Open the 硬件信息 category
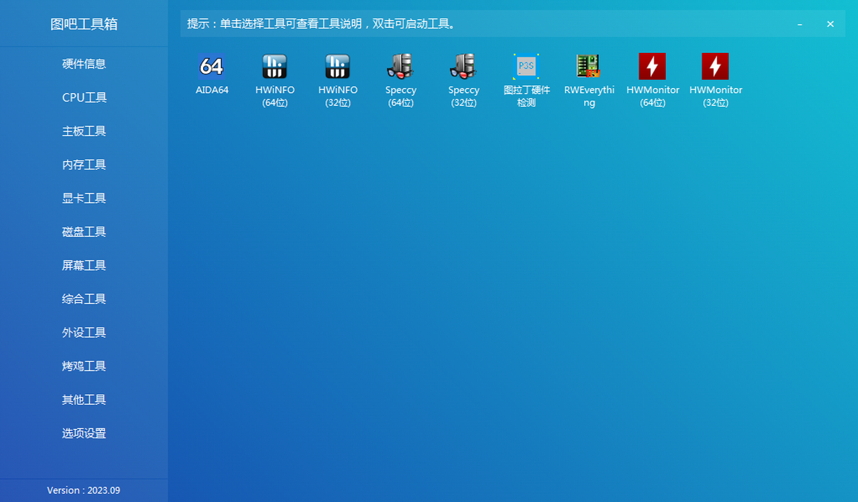This screenshot has height=502, width=858. [84, 64]
